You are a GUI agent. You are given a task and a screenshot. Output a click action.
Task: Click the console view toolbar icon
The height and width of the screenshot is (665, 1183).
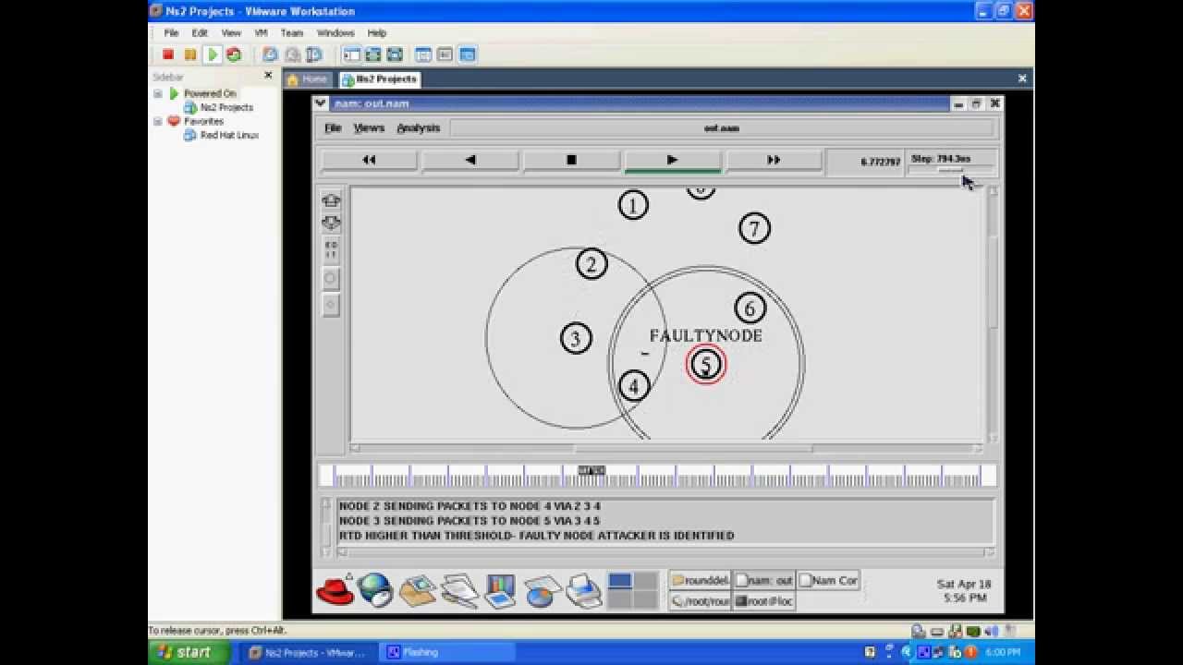point(467,54)
